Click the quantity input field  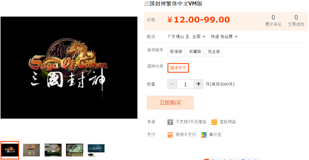(x=186, y=84)
